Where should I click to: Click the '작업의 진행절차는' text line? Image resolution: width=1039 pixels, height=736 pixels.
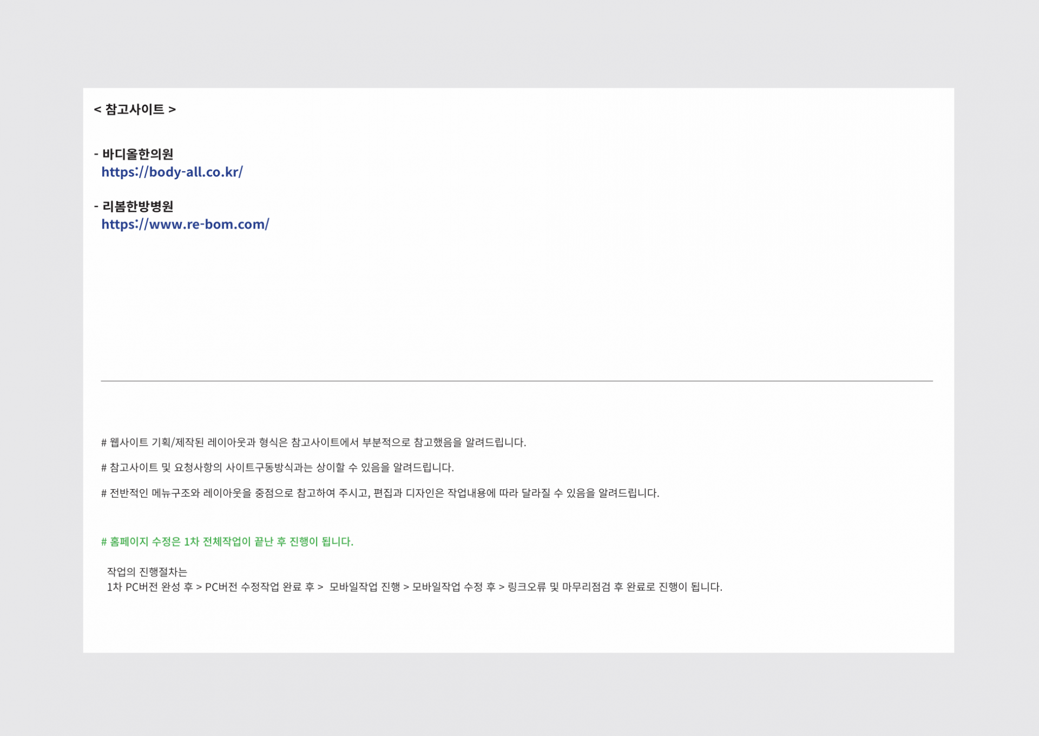147,572
